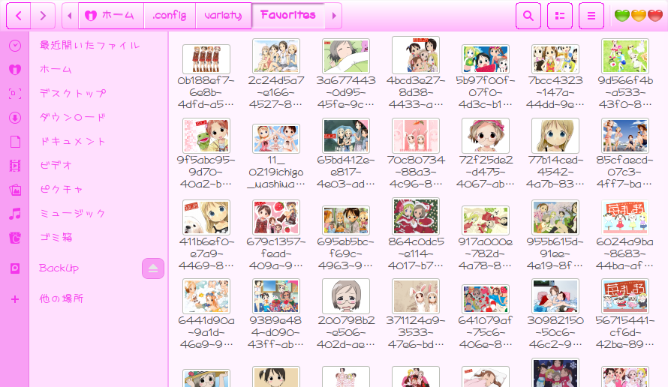Image resolution: width=668 pixels, height=387 pixels.
Task: Select image file 65bd412e-e817
Action: point(346,136)
